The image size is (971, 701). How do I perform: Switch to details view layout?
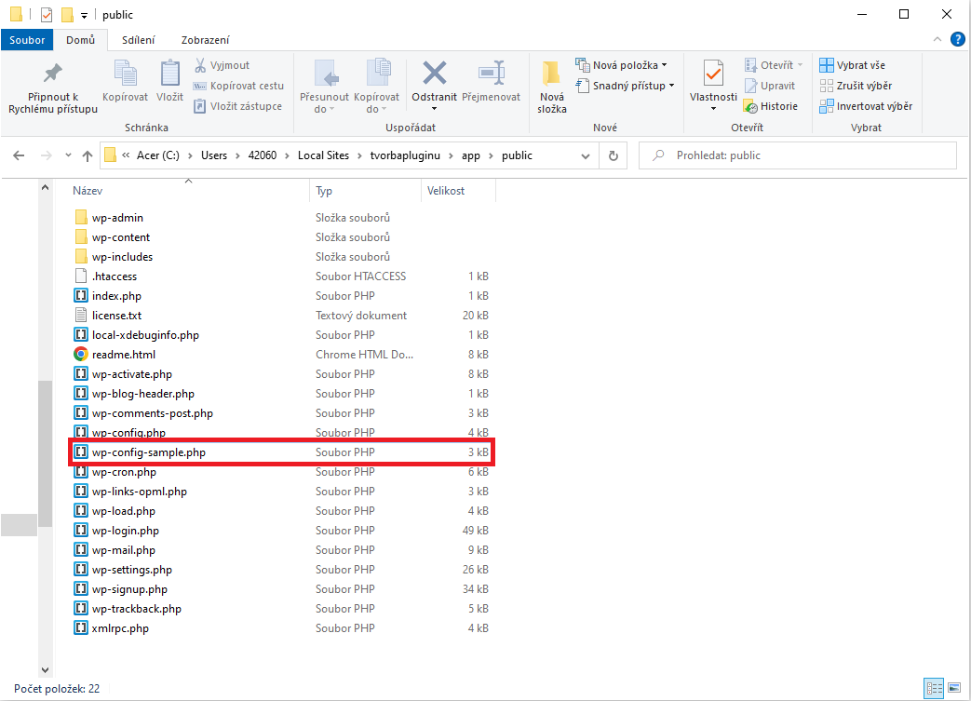(x=934, y=688)
